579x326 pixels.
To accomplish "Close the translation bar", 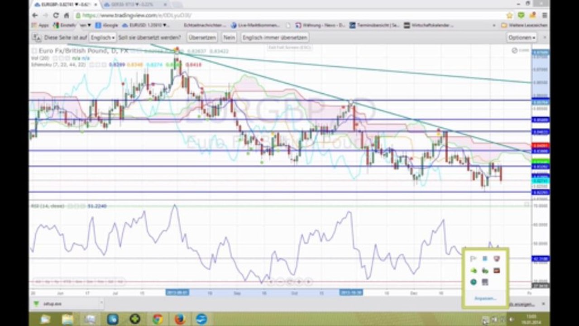I will [x=544, y=38].
